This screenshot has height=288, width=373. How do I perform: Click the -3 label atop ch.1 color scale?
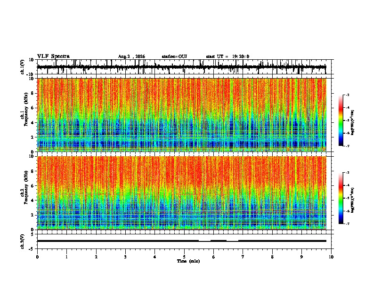point(347,95)
